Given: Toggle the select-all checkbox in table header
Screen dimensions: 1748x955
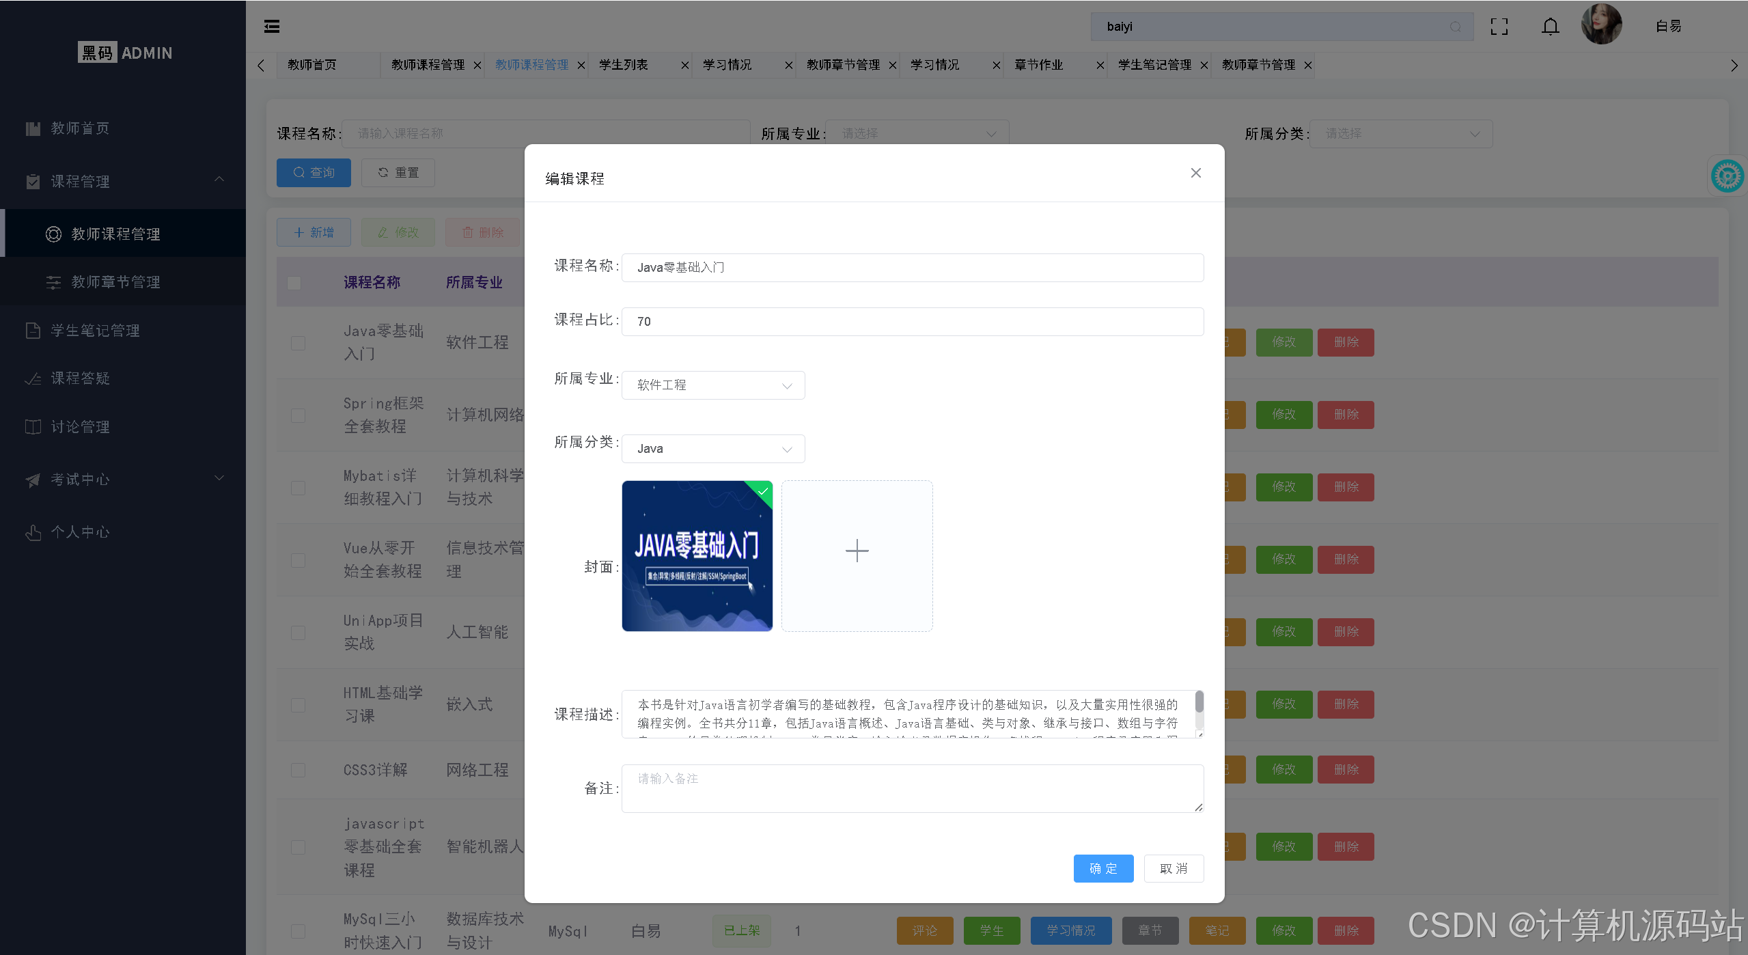Looking at the screenshot, I should 294,282.
